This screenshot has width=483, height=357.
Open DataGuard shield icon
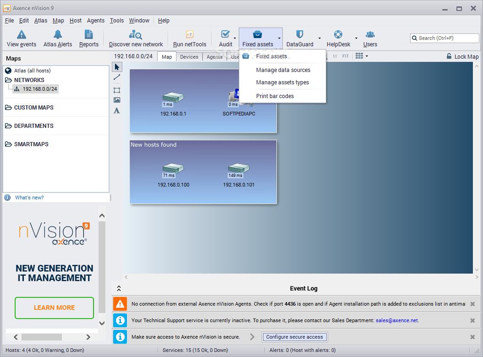pyautogui.click(x=300, y=34)
